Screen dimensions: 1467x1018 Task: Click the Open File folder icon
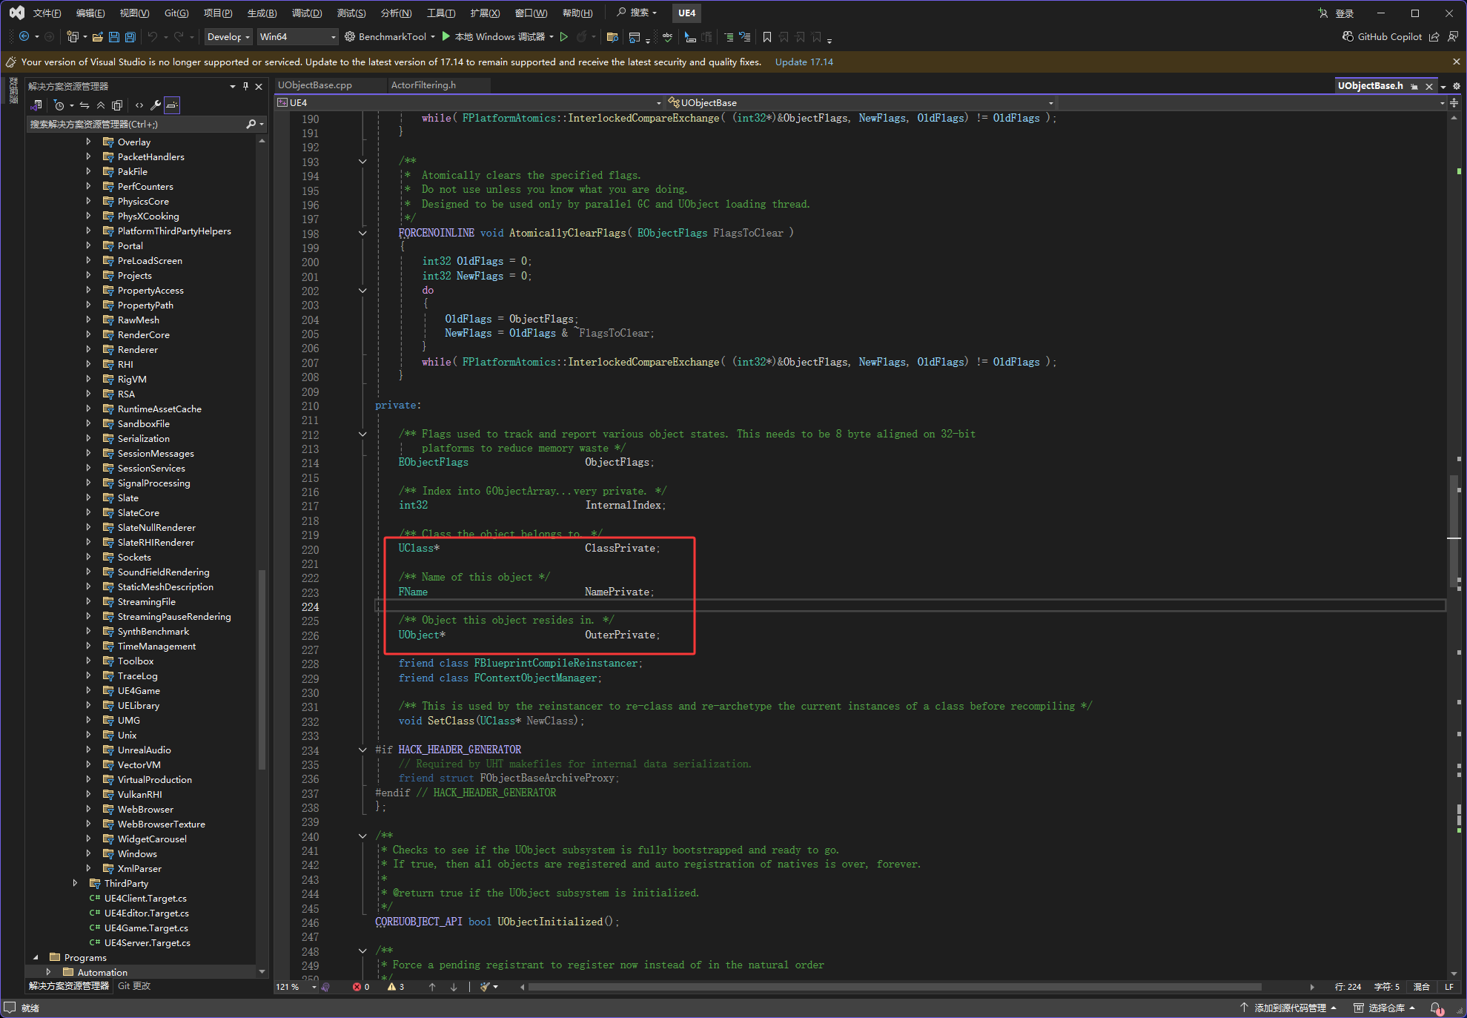pos(97,36)
